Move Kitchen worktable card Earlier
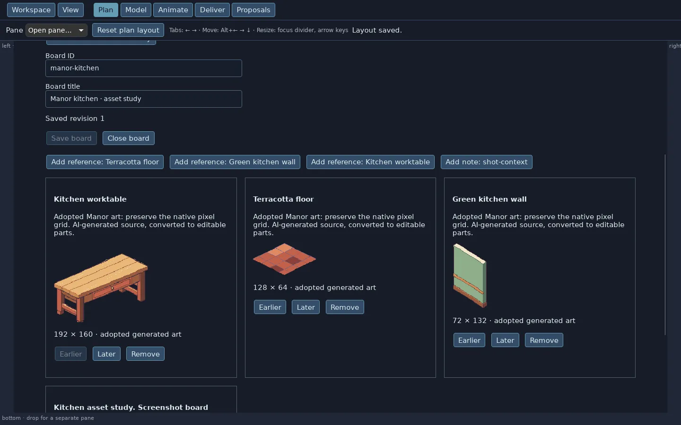This screenshot has width=681, height=425. pyautogui.click(x=71, y=354)
